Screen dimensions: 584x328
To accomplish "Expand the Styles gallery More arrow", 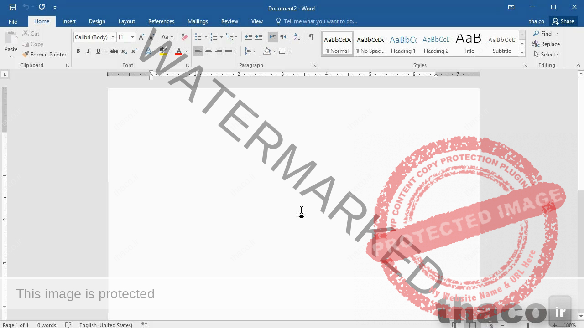I will pos(522,53).
